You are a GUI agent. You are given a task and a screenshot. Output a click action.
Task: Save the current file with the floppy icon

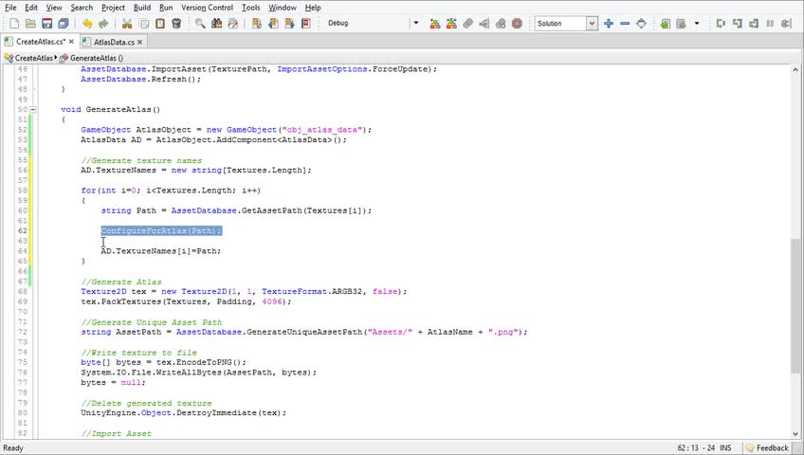coord(47,24)
